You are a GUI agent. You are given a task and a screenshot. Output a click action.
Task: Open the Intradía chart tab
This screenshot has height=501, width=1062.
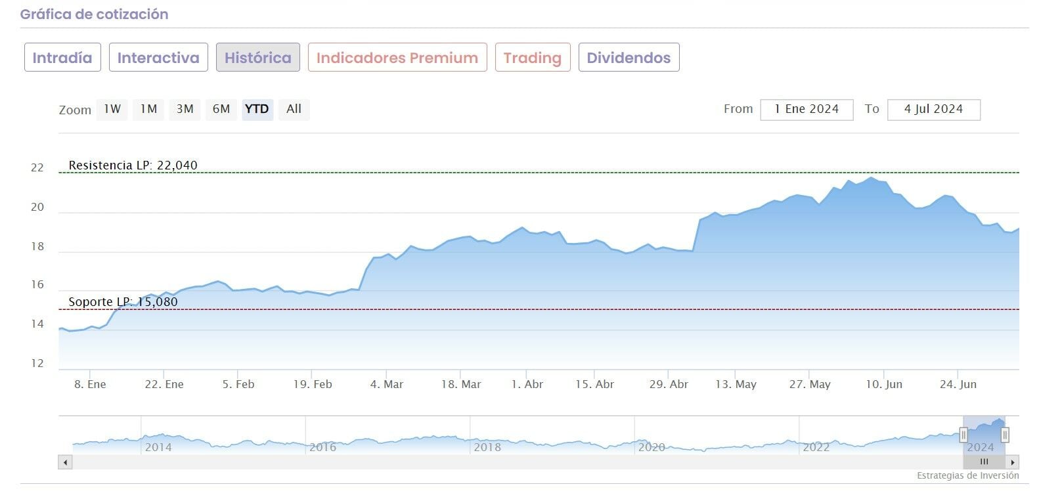[62, 58]
